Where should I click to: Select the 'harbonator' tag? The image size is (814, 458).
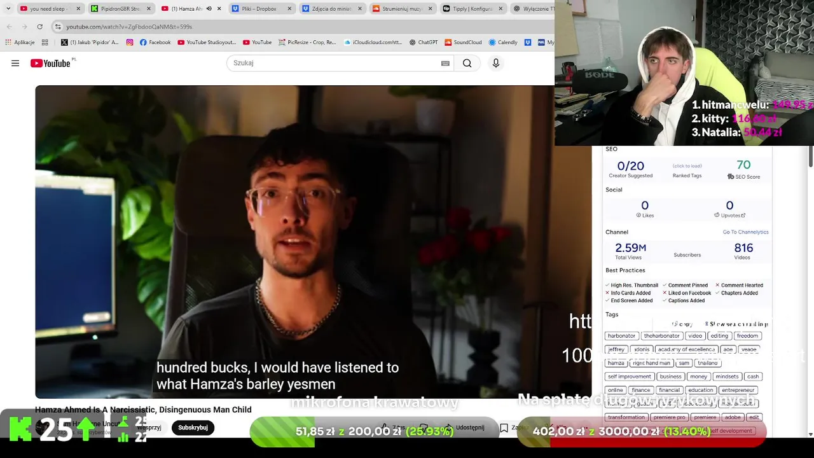pos(621,336)
